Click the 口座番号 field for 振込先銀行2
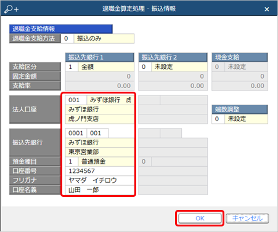 pos(173,171)
